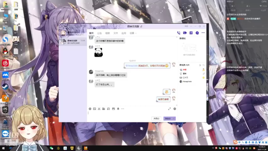Click the yellow star badge beside 二十三

point(203,78)
